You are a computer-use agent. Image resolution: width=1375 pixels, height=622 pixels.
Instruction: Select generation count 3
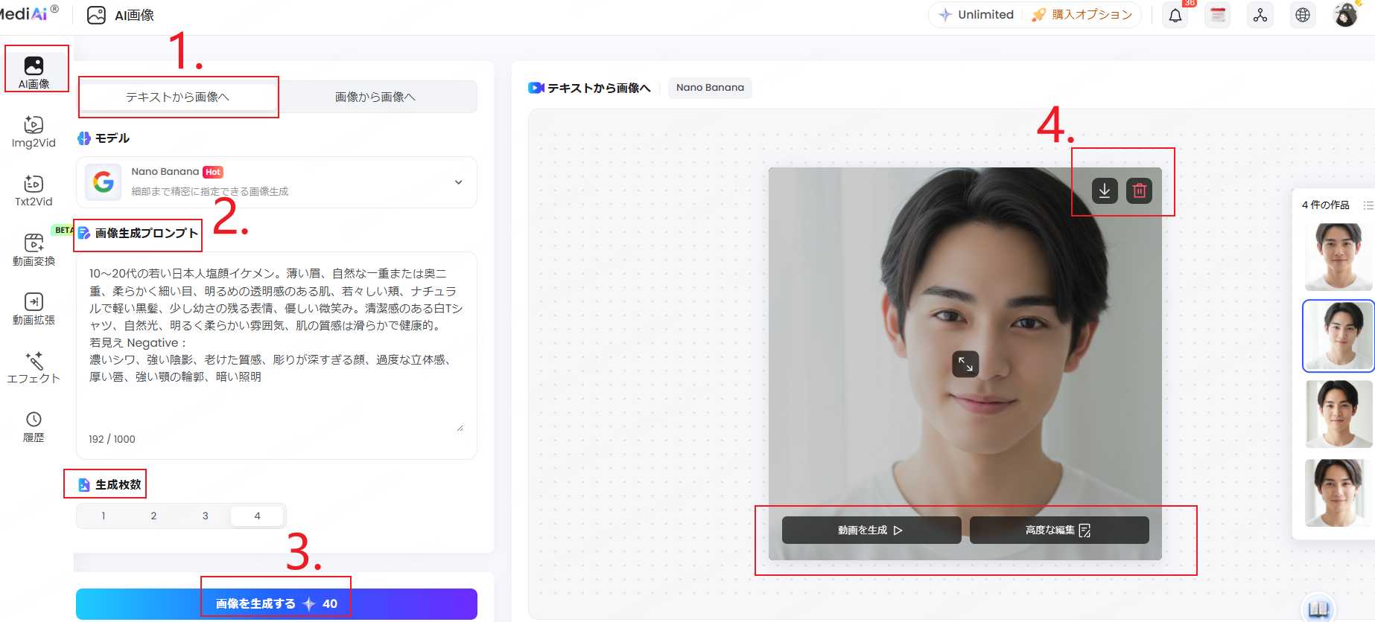pyautogui.click(x=205, y=516)
